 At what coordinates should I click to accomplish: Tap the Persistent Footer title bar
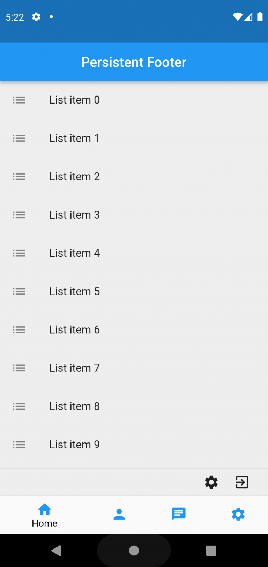tap(134, 62)
